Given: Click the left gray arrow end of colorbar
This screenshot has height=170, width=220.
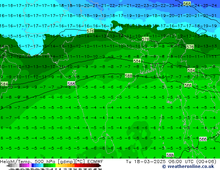Looking at the screenshot, I should (8, 165).
